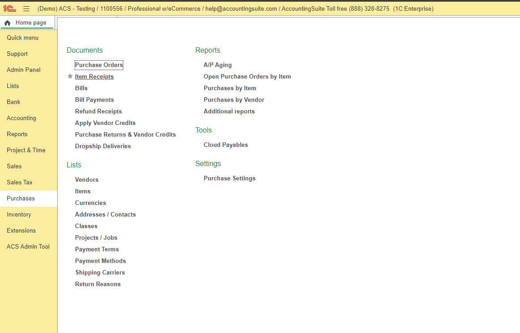Click the Documents section heading

coord(84,50)
